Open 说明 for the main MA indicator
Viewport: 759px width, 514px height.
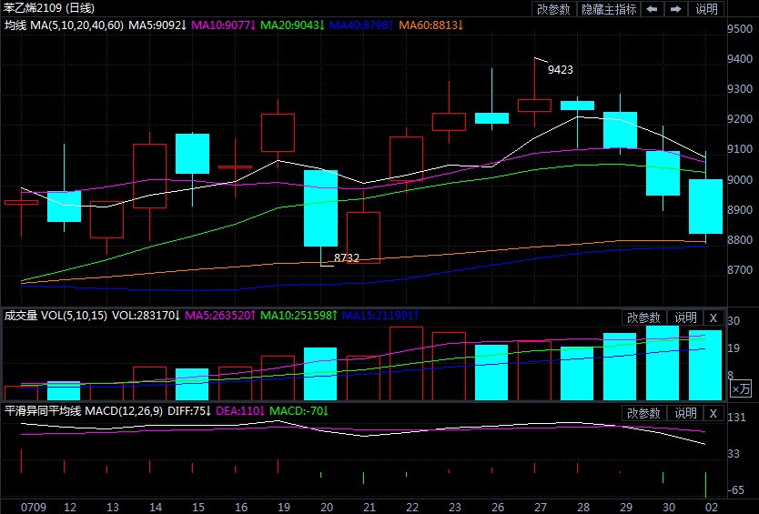706,9
